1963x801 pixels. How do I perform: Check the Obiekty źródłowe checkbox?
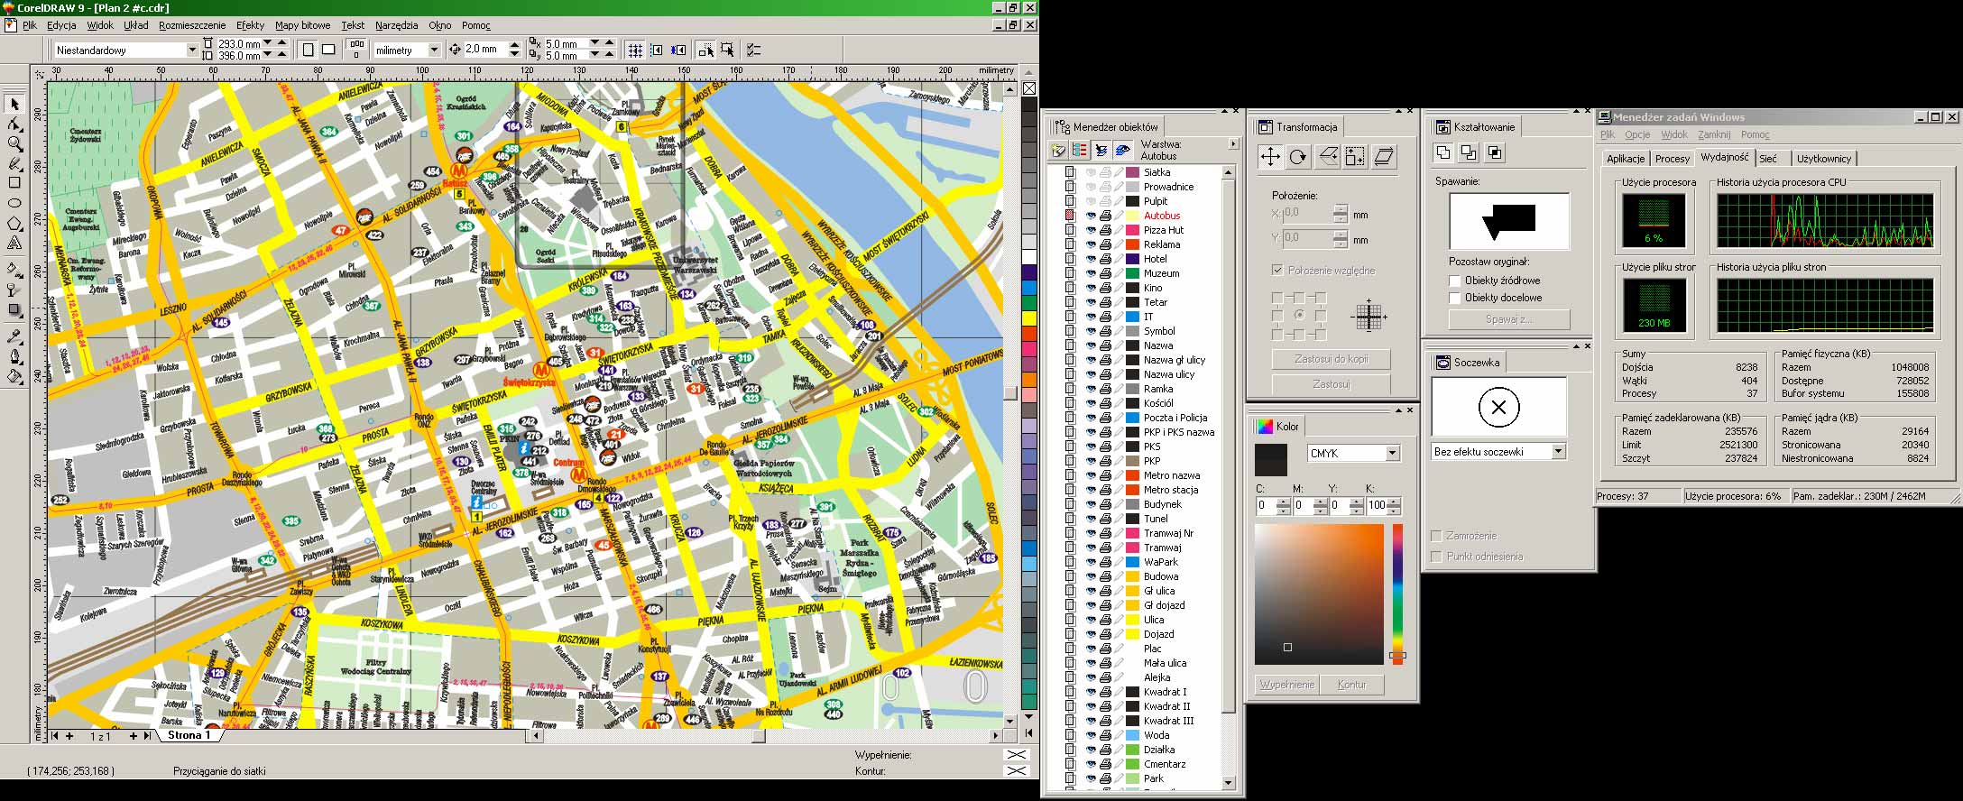tap(1454, 281)
